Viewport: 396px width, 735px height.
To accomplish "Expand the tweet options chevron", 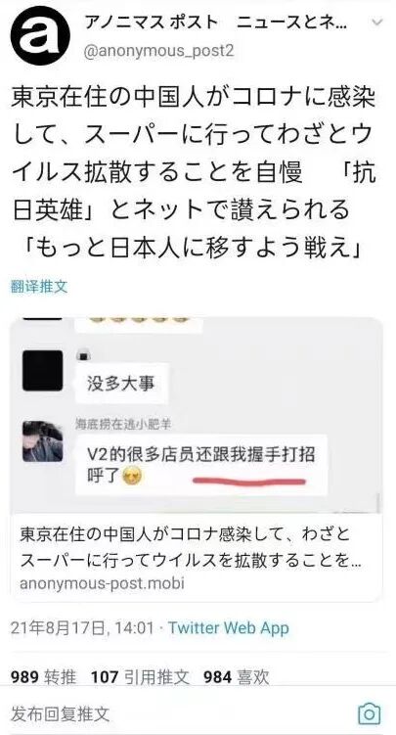I will (x=377, y=22).
